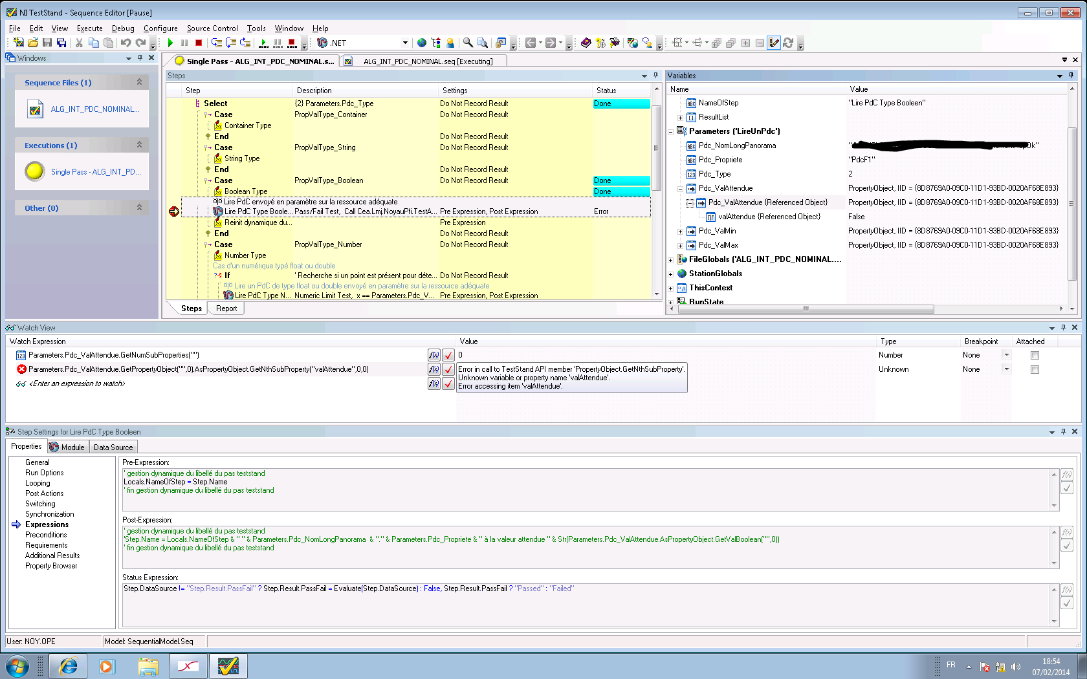
Task: Open the Configure menu
Action: (x=160, y=28)
